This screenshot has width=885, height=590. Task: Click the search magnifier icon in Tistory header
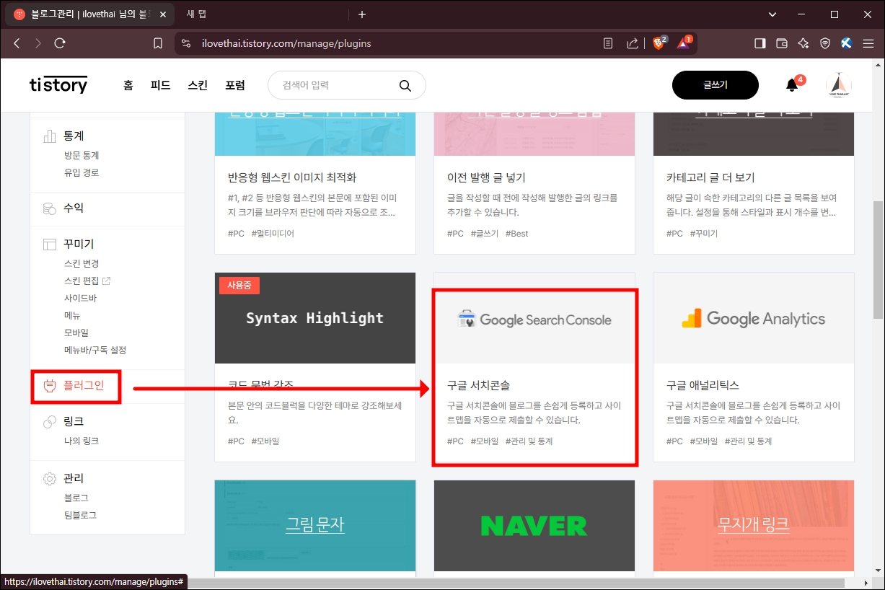tap(405, 85)
